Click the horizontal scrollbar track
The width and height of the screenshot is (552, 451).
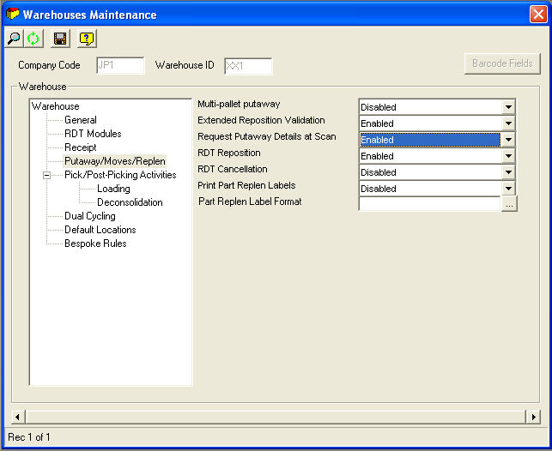276,418
